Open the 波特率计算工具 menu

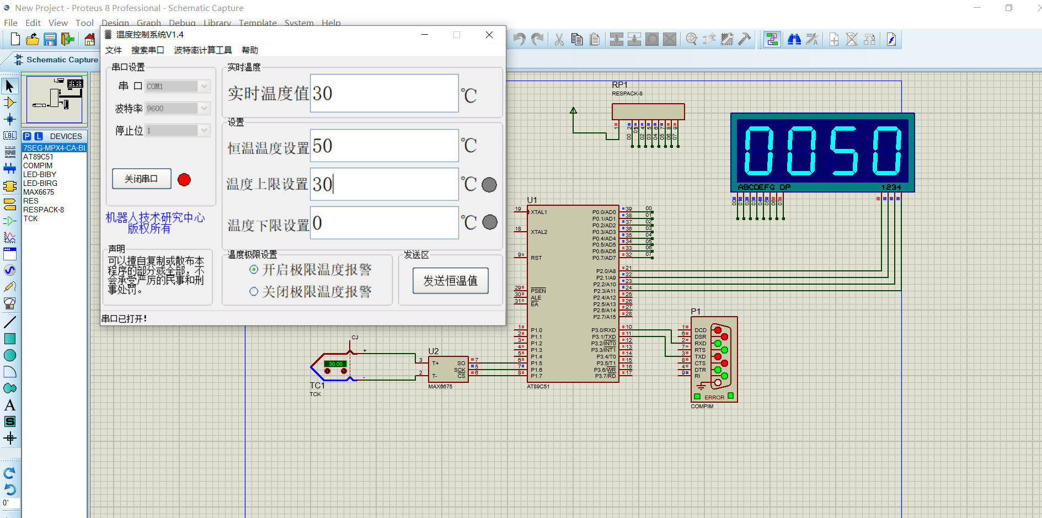pyautogui.click(x=203, y=50)
